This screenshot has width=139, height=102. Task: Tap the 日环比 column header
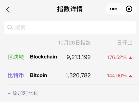point(125,43)
